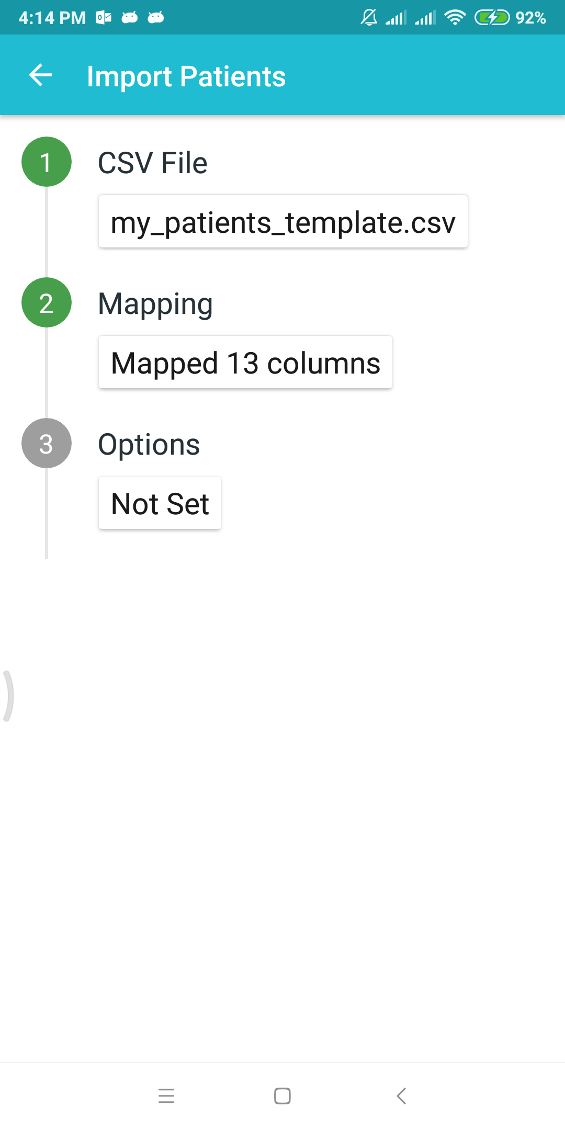Tap the Android home square icon
The image size is (565, 1130).
coord(282,1095)
